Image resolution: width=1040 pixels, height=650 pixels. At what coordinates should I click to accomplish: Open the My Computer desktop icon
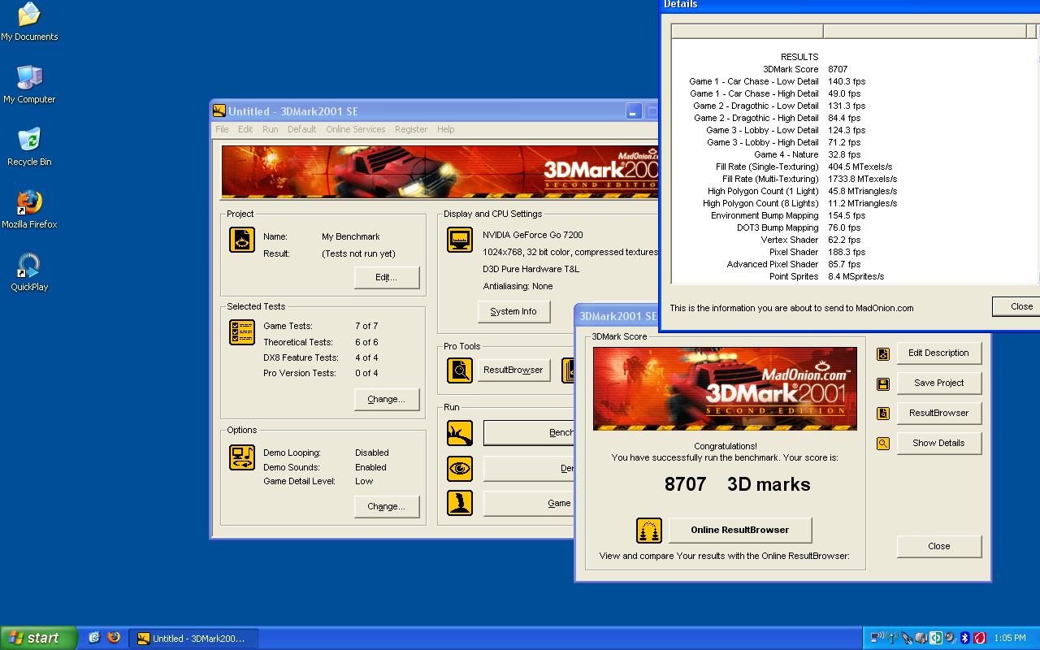pos(29,84)
